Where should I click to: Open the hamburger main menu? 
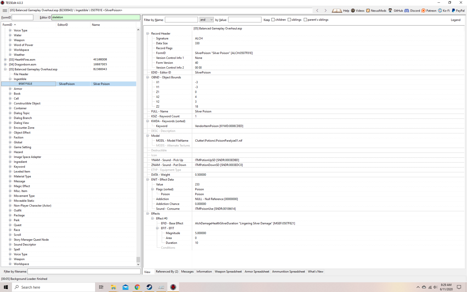tap(5, 11)
